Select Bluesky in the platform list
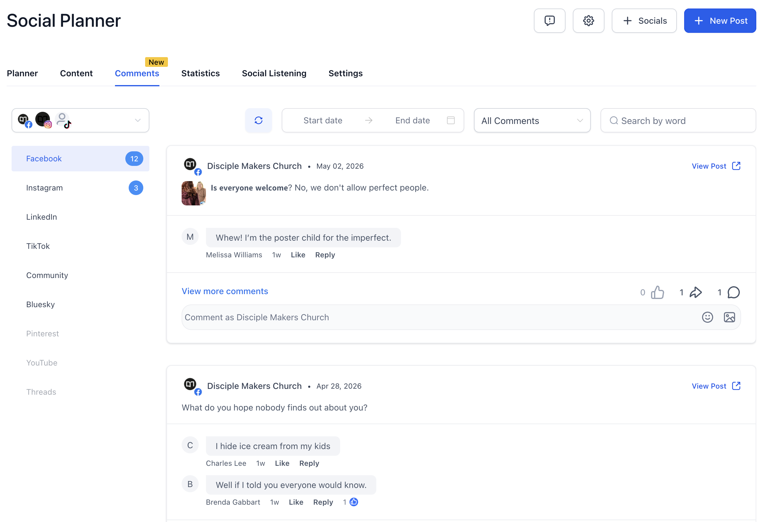The height and width of the screenshot is (522, 780). pyautogui.click(x=80, y=304)
